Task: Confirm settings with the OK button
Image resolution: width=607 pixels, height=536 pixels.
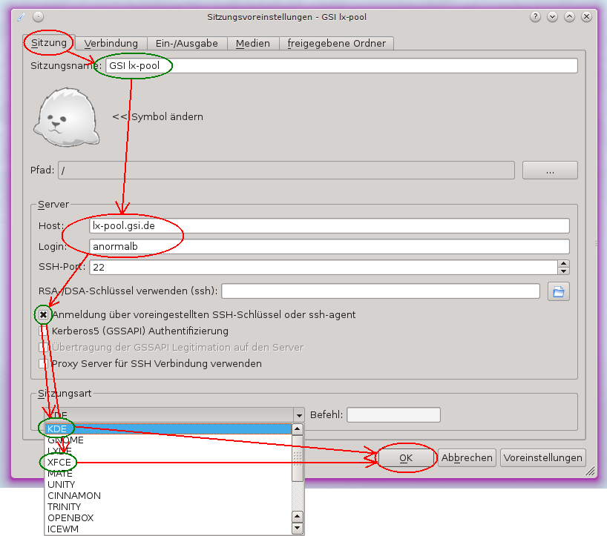Action: tap(406, 458)
